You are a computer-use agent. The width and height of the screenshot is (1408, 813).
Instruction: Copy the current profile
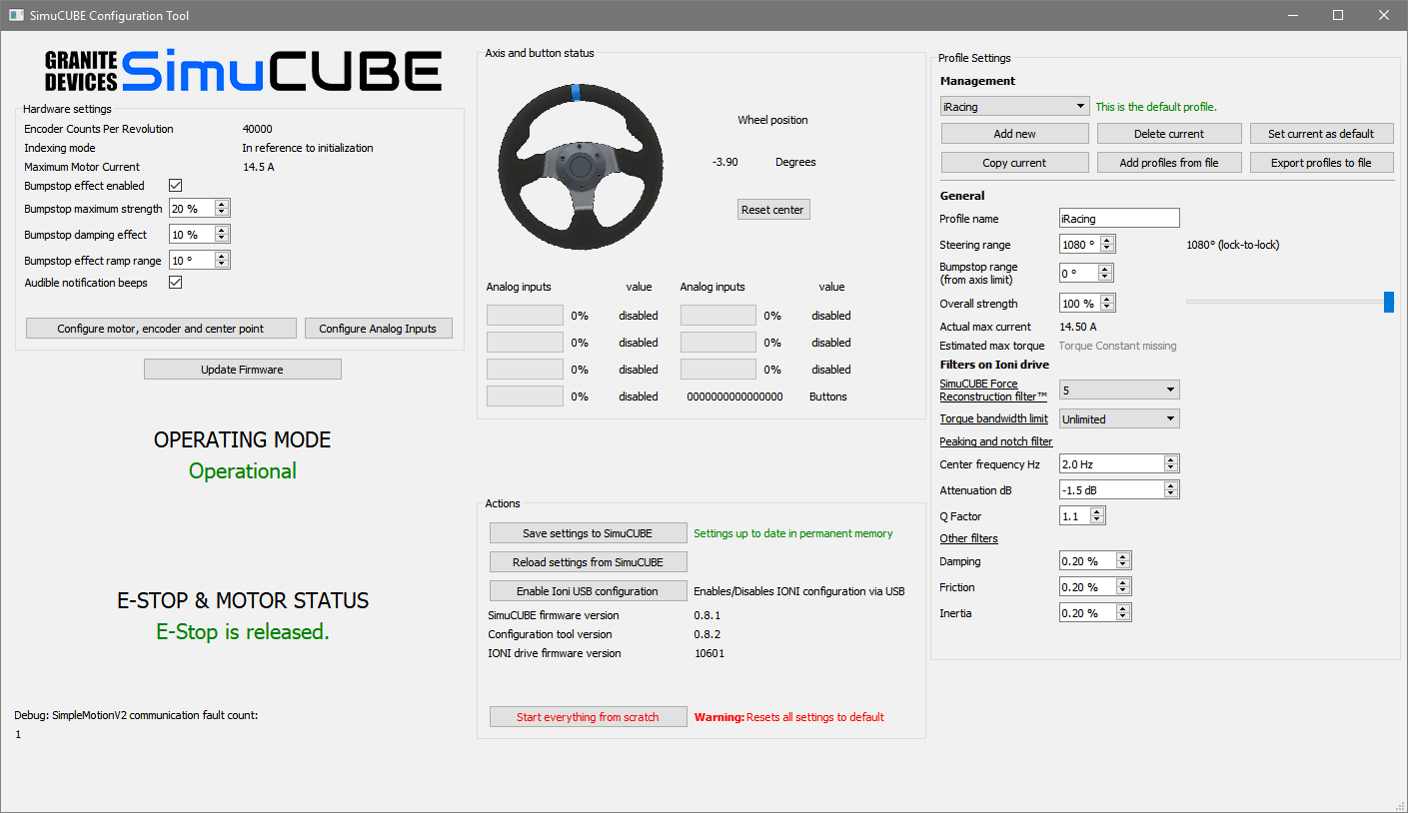click(1015, 163)
